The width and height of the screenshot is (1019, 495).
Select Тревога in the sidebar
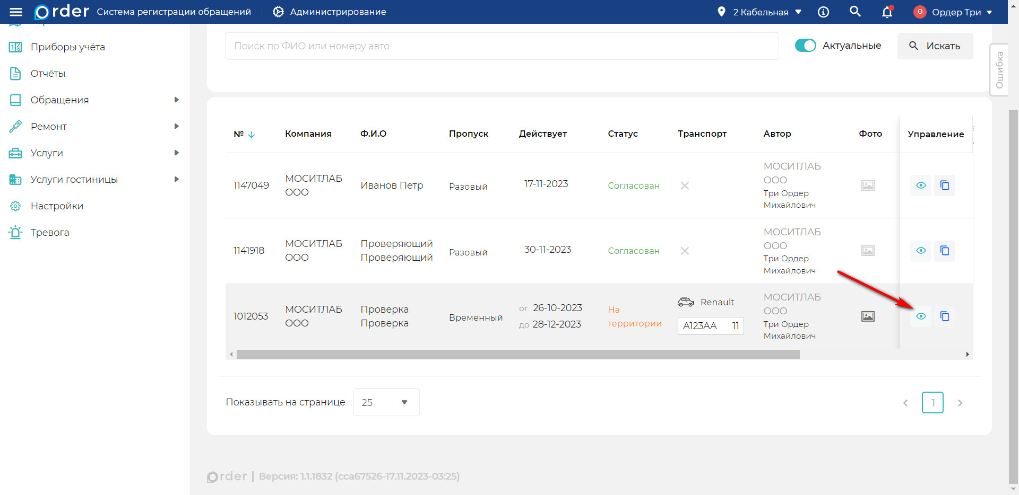click(x=49, y=232)
